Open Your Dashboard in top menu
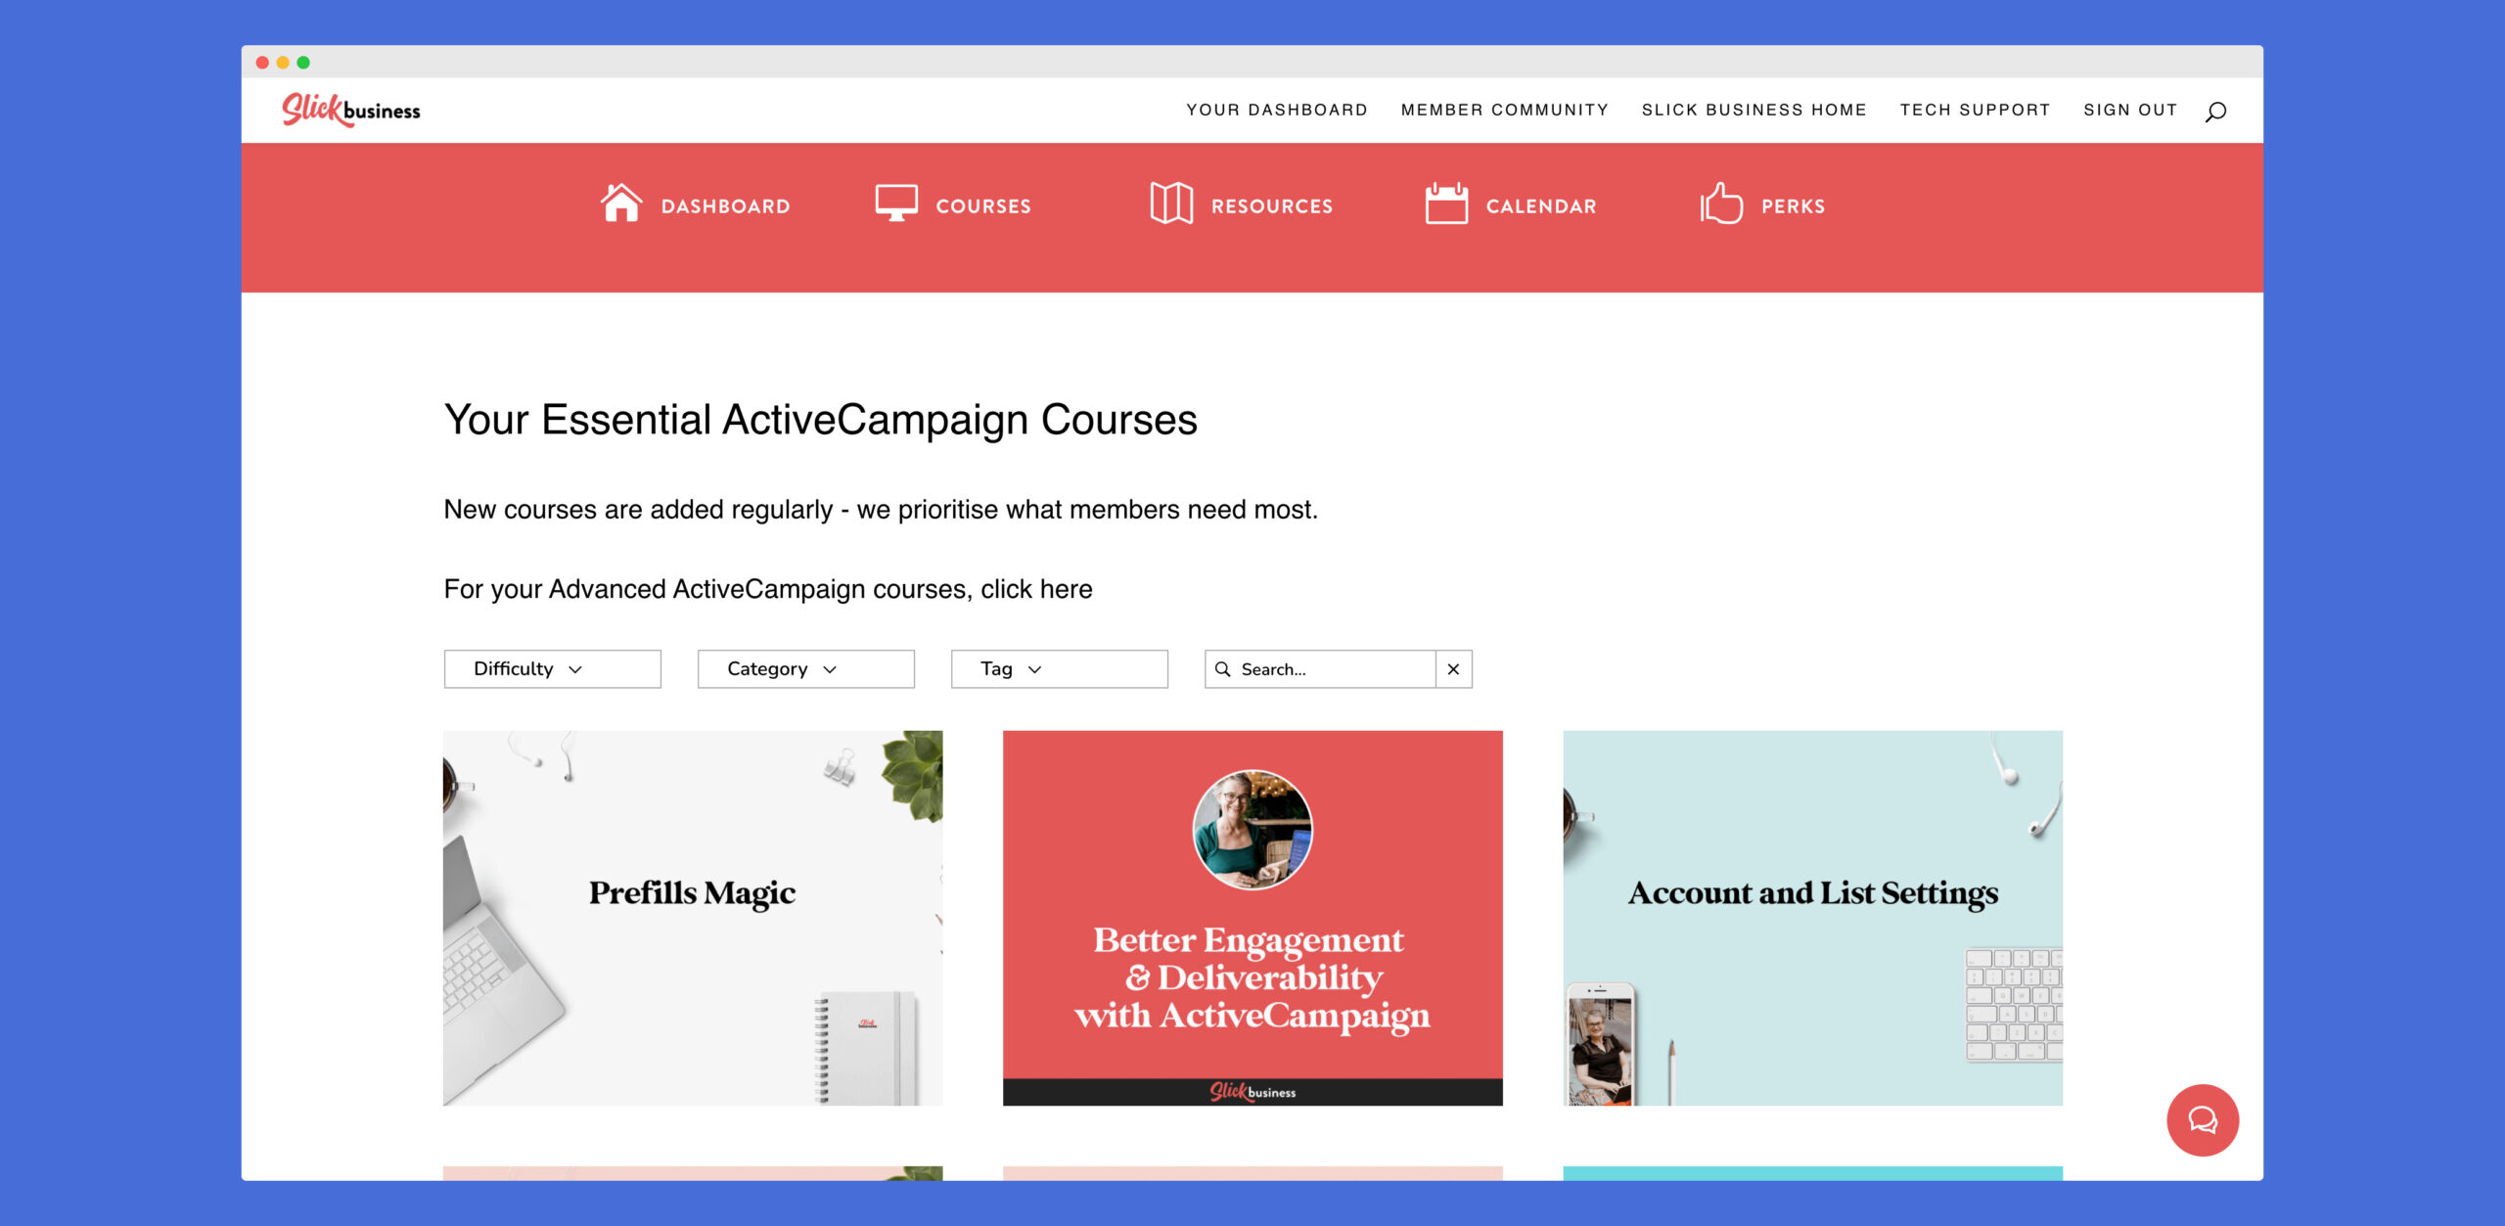2505x1226 pixels. pyautogui.click(x=1277, y=111)
